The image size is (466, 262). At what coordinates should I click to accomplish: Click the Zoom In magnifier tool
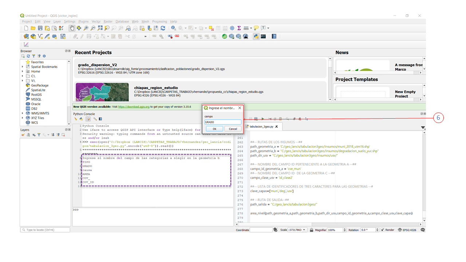coord(86,28)
